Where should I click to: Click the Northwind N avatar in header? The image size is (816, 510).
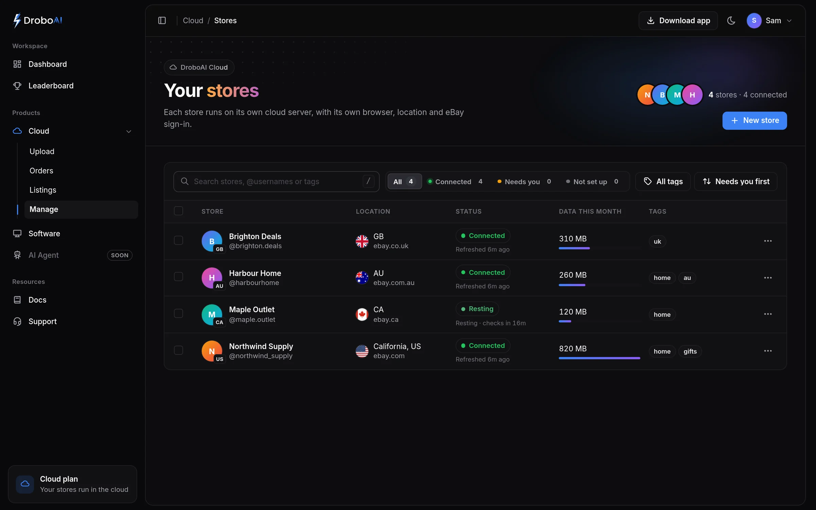647,95
